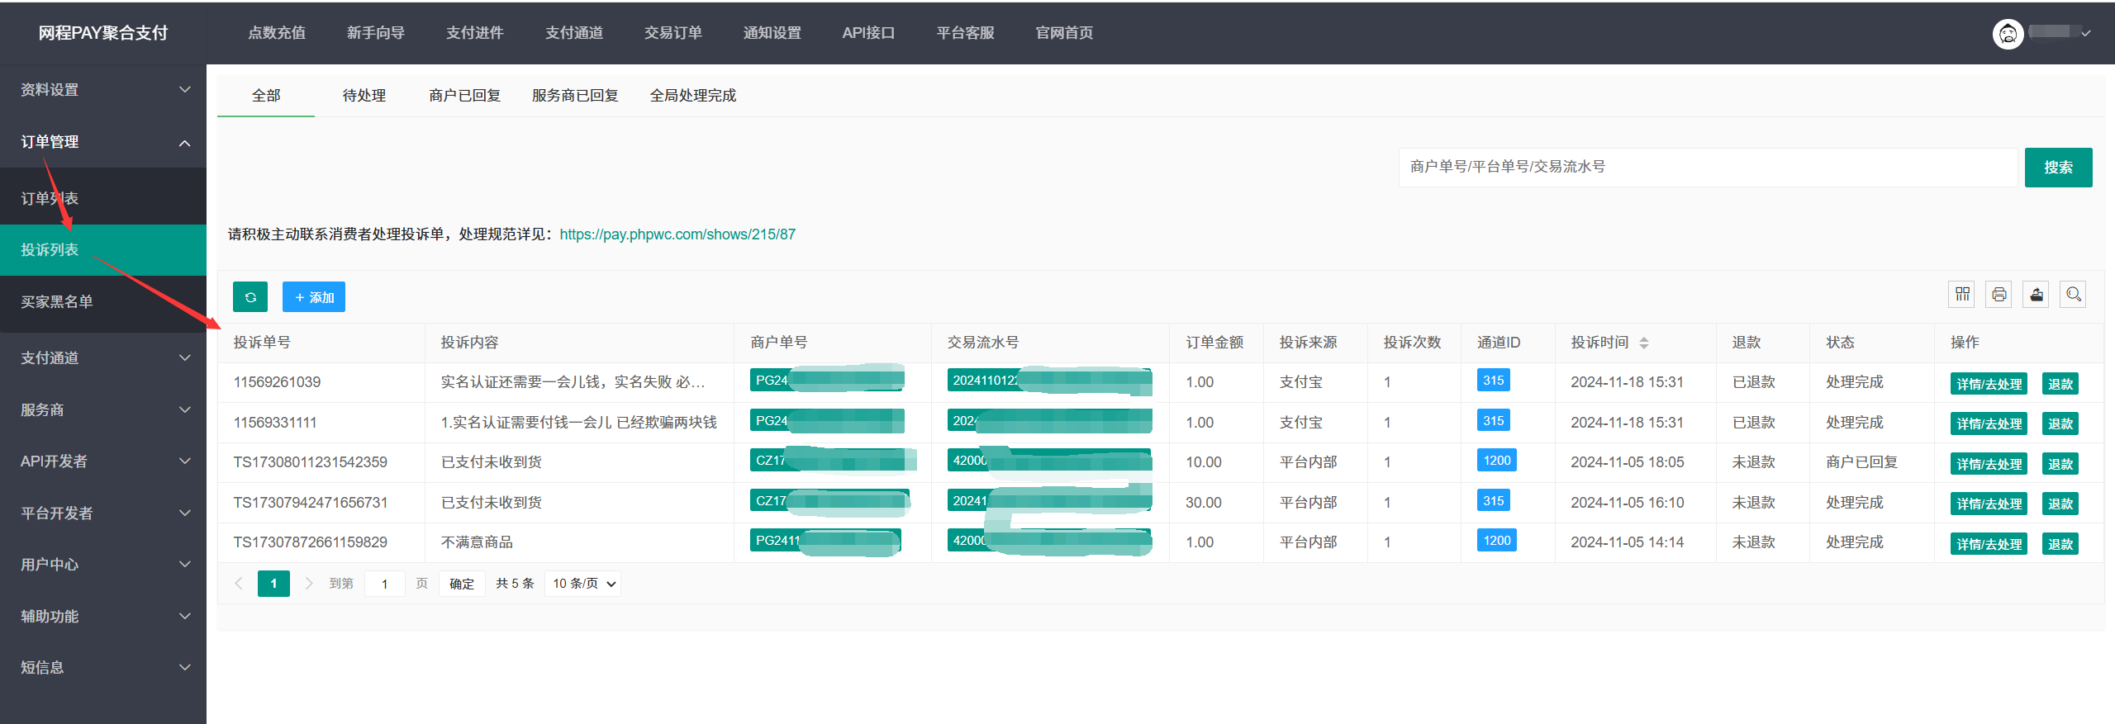Click the pagination 确定 button
Image resolution: width=2115 pixels, height=724 pixels.
pyautogui.click(x=462, y=584)
